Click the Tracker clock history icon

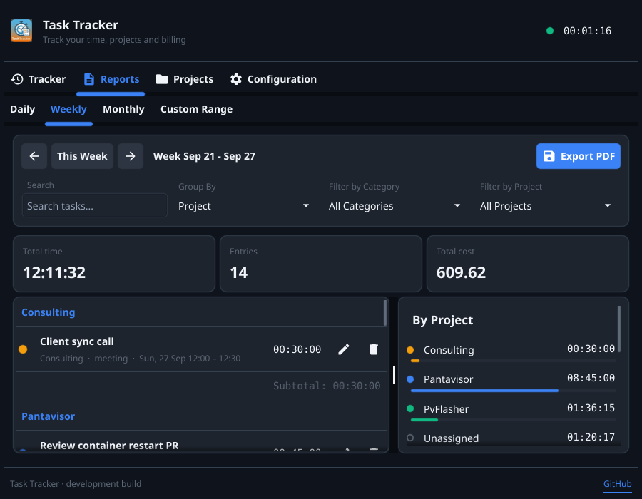(17, 79)
